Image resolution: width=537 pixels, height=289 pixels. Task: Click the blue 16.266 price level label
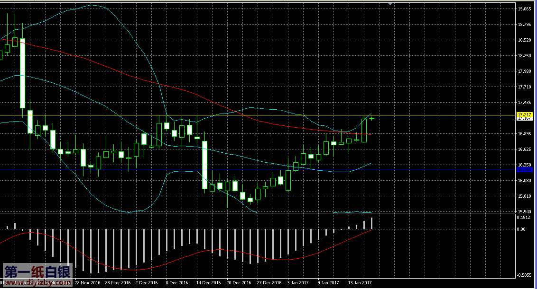click(x=524, y=169)
